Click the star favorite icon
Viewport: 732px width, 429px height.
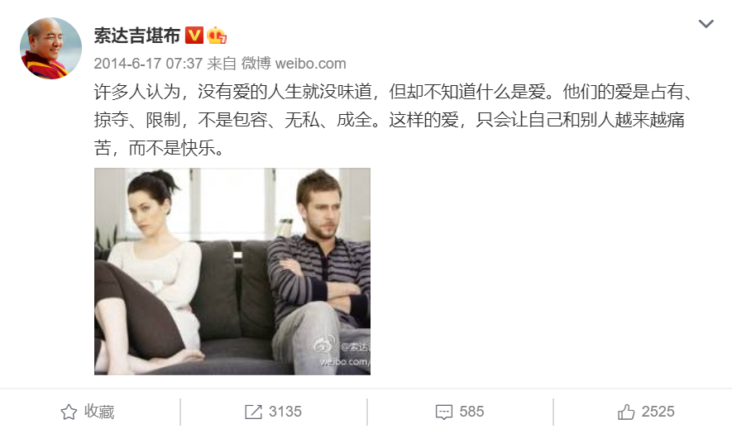pos(69,412)
